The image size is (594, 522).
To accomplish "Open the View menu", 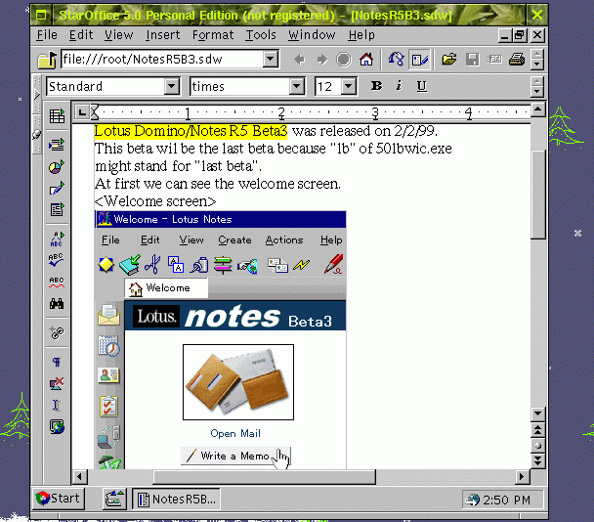I will pos(119,35).
